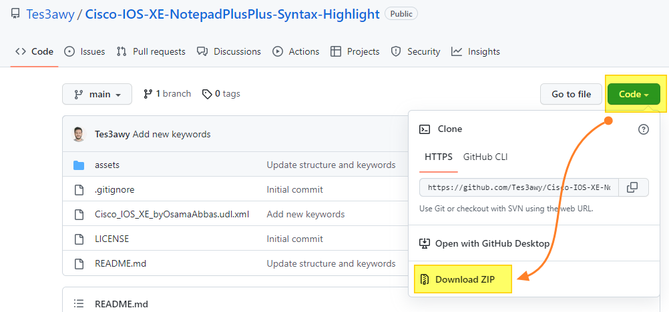The image size is (669, 312).
Task: Click the file icon beside README.md row
Action: pos(79,263)
